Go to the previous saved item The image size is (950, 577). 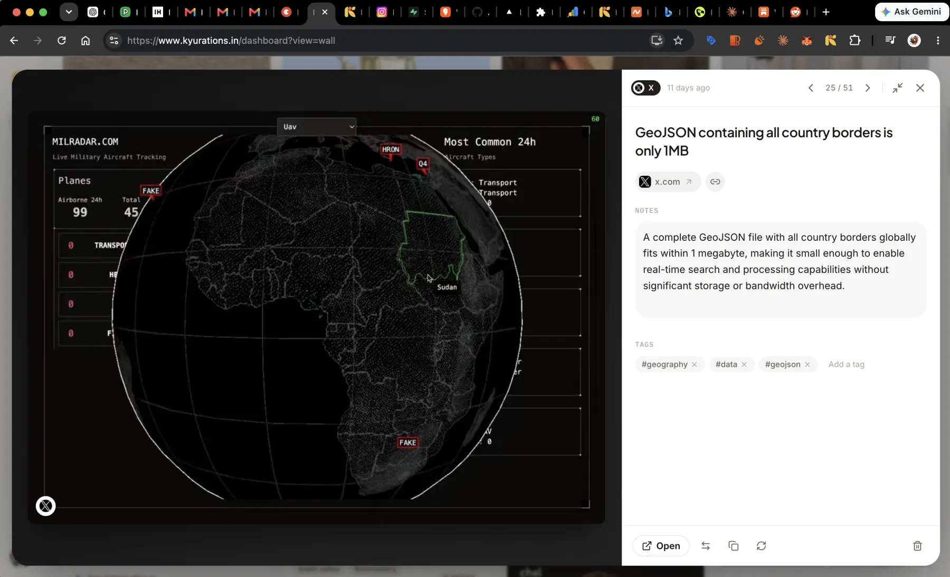click(811, 88)
